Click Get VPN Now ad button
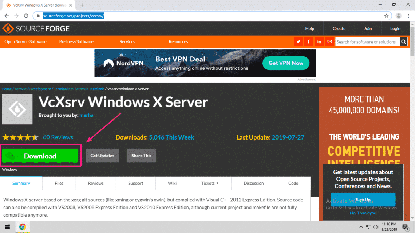Image resolution: width=415 pixels, height=233 pixels. point(286,63)
